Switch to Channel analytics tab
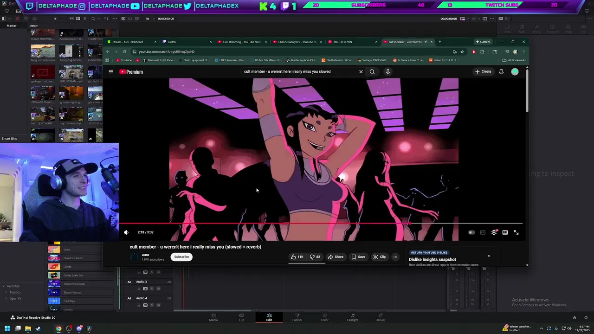Viewport: 594px width, 334px height. pos(297,42)
